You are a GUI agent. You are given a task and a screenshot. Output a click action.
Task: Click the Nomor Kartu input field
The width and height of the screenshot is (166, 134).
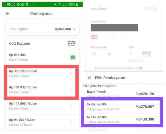114,28
